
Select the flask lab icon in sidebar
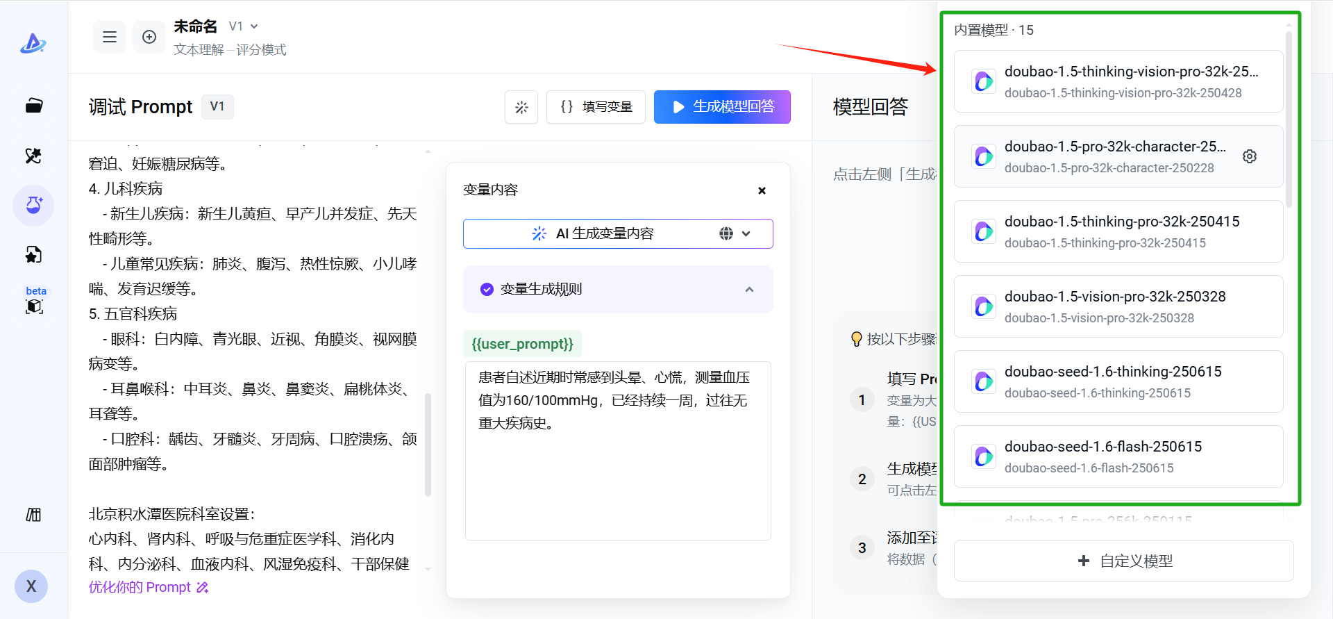click(33, 206)
